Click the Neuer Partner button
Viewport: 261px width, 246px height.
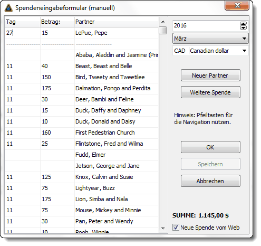click(210, 75)
